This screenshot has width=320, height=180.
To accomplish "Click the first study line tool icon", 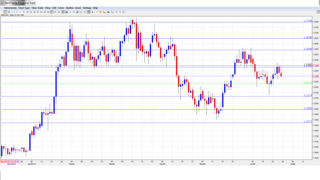I will click(x=82, y=12).
